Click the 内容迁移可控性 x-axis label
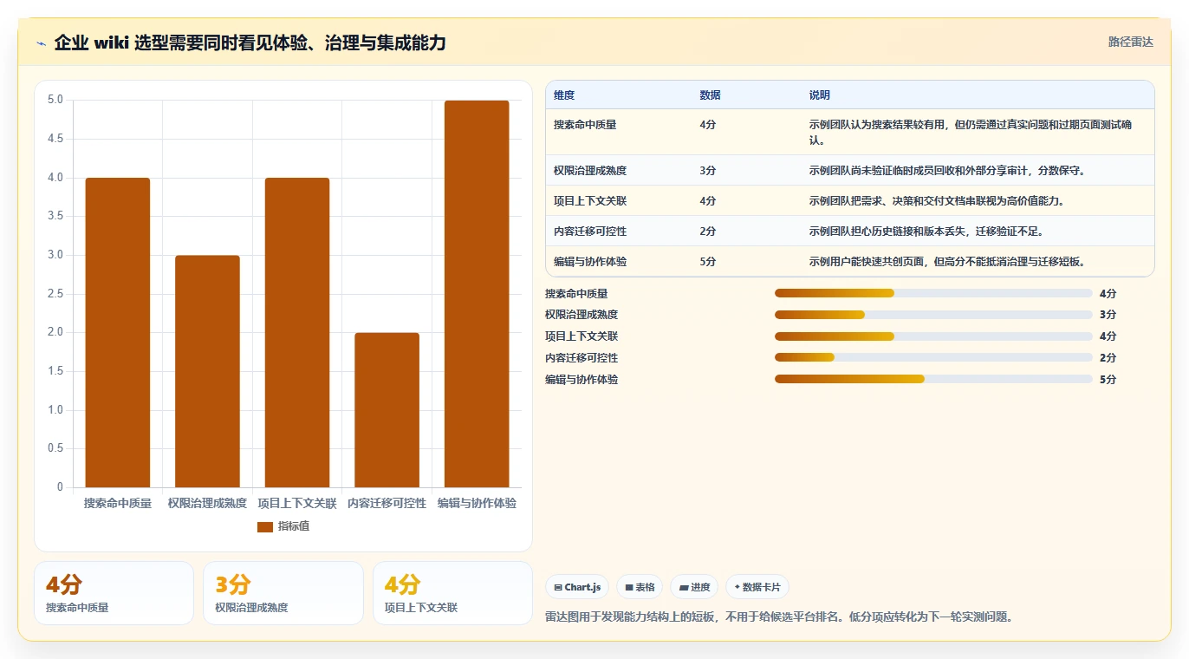1189x659 pixels. coord(387,503)
